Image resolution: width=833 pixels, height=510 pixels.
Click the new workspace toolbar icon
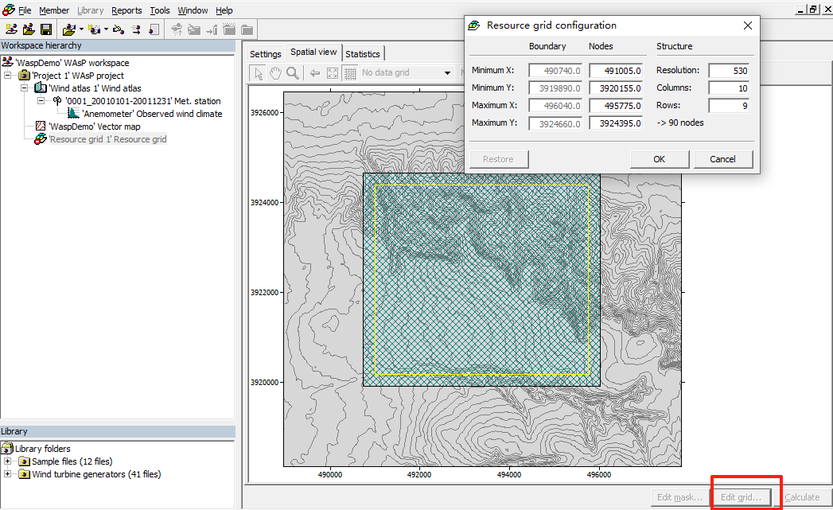coord(10,29)
